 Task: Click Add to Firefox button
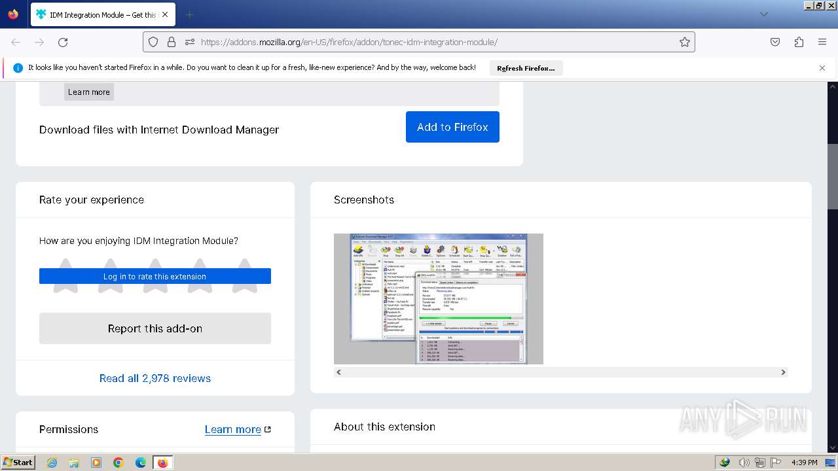(x=452, y=127)
